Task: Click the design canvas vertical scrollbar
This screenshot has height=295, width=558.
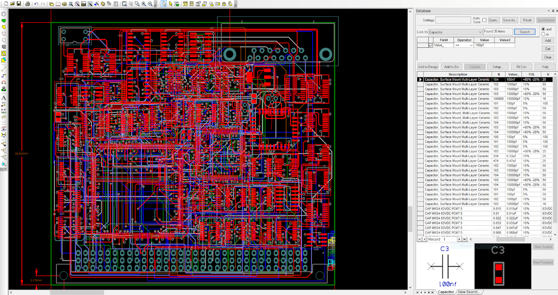Action: pos(410,149)
